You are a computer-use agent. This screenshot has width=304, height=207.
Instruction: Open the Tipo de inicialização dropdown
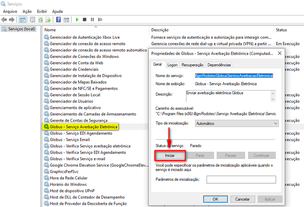(237, 123)
